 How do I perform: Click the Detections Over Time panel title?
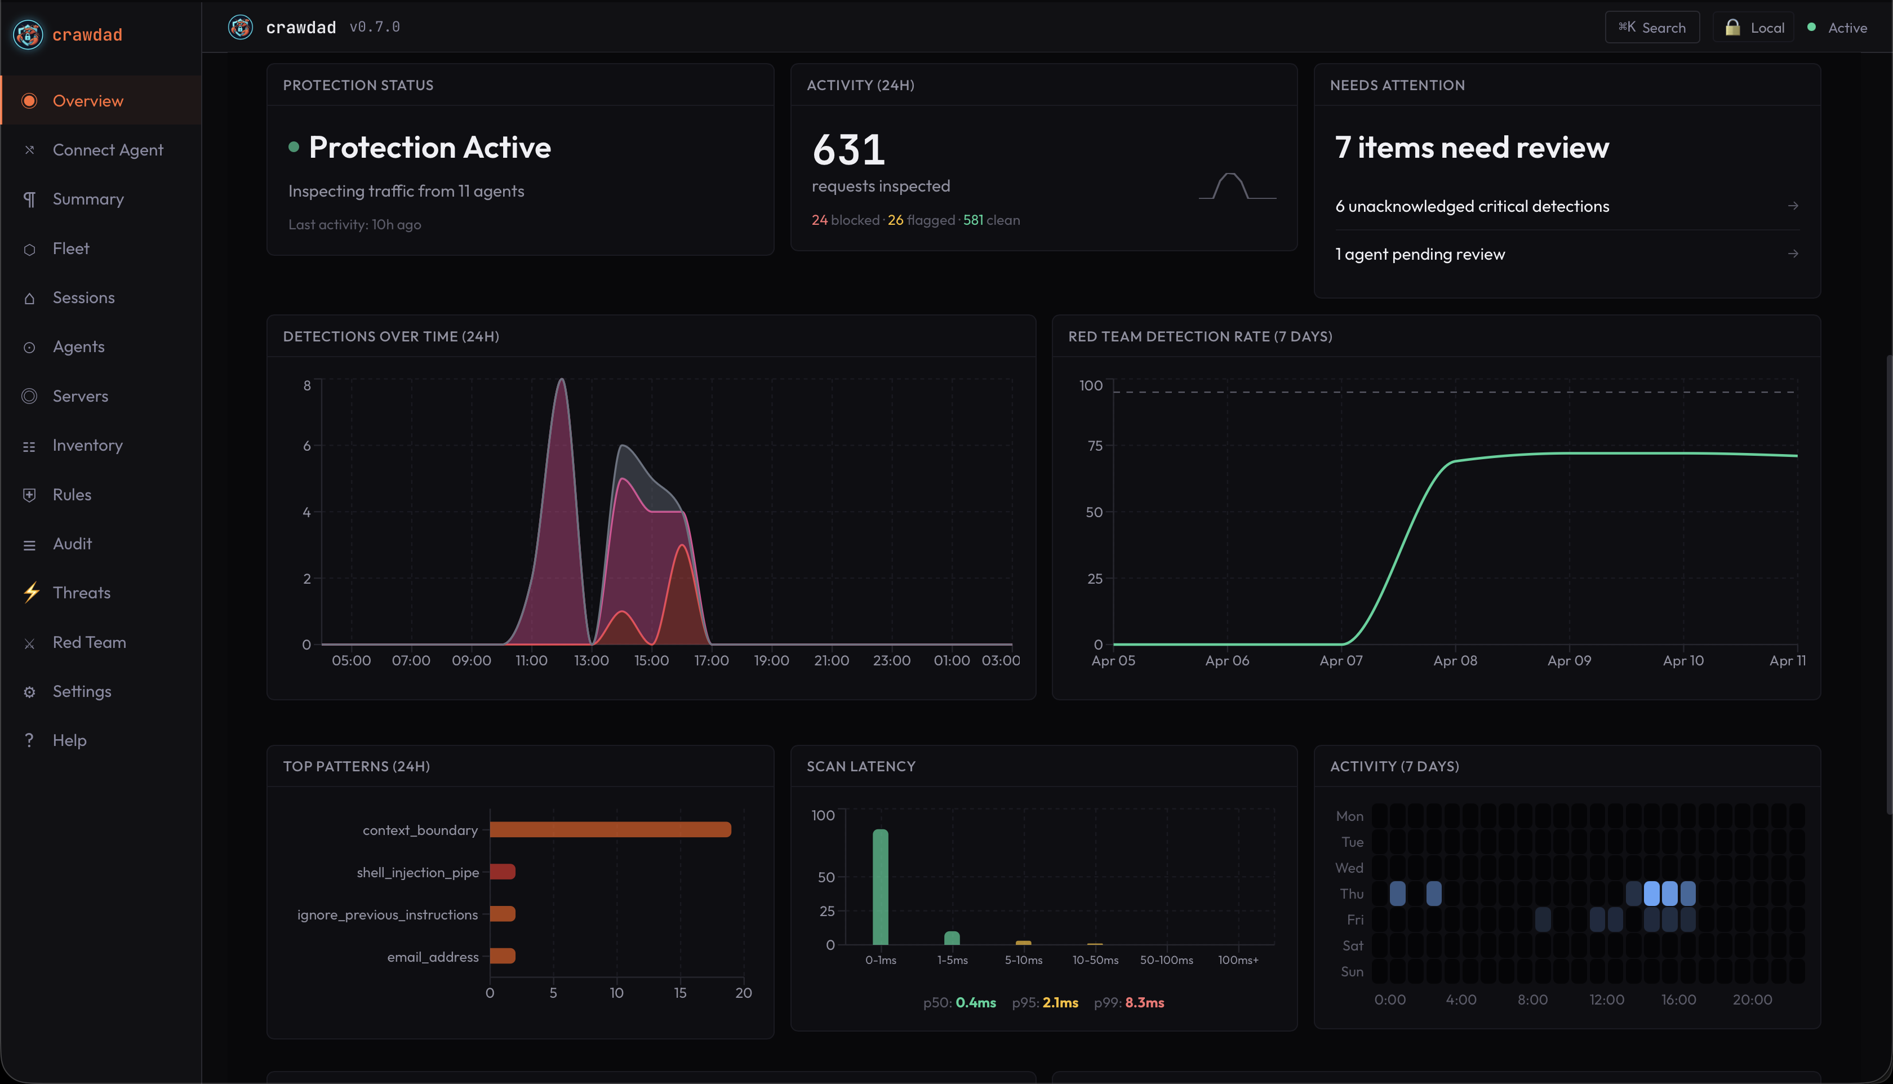coord(391,336)
